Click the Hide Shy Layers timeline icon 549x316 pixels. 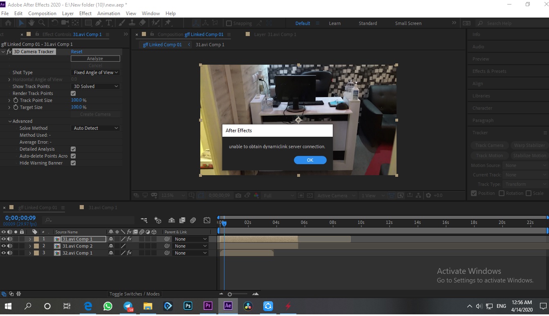pos(172,220)
